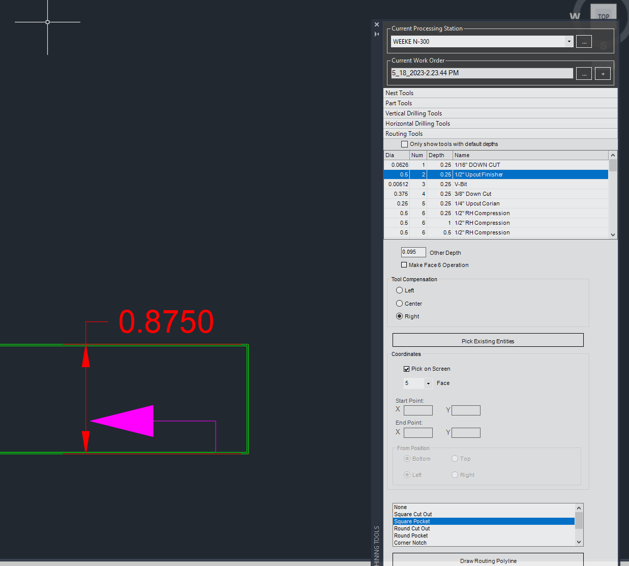Select the 1/16" DOWN CUT tool

496,165
